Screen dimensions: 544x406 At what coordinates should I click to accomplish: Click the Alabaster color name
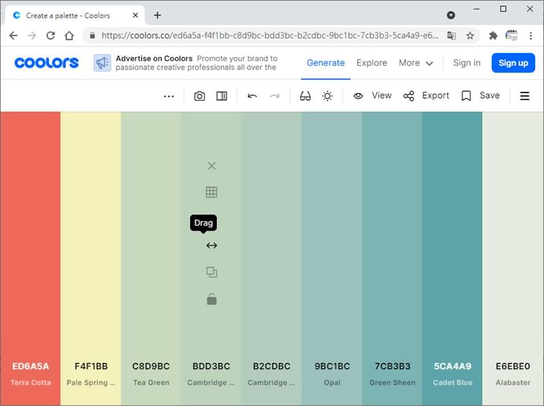point(513,382)
